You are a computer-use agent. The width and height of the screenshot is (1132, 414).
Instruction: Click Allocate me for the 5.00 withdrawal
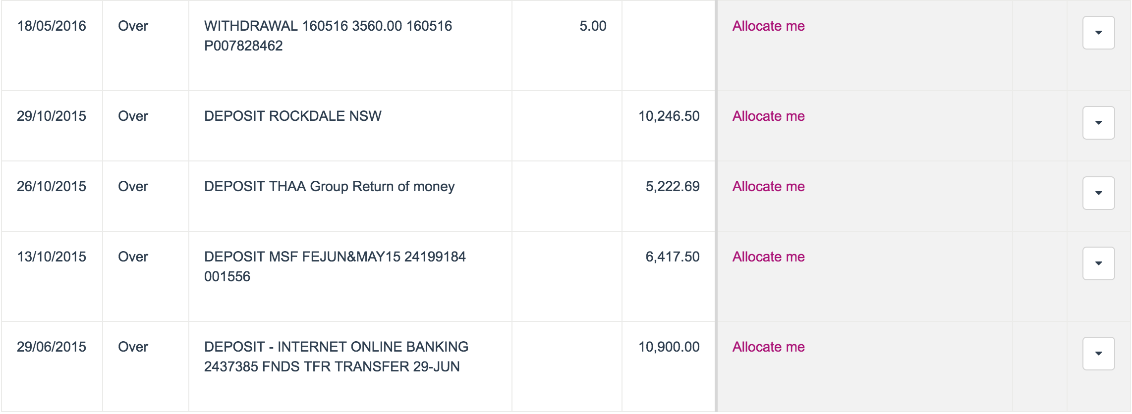click(768, 26)
